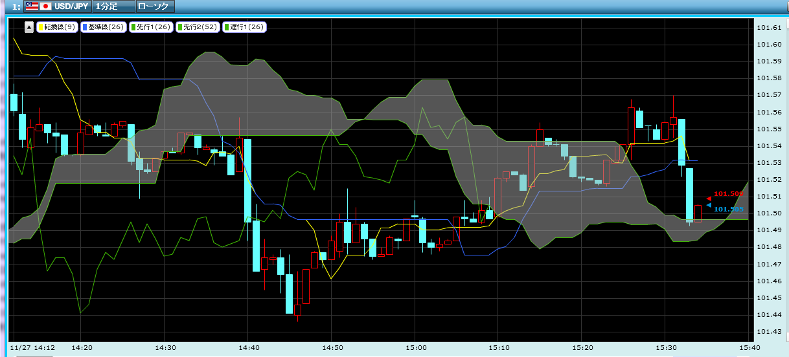Toggle the 先行1(26) indicator label

150,27
